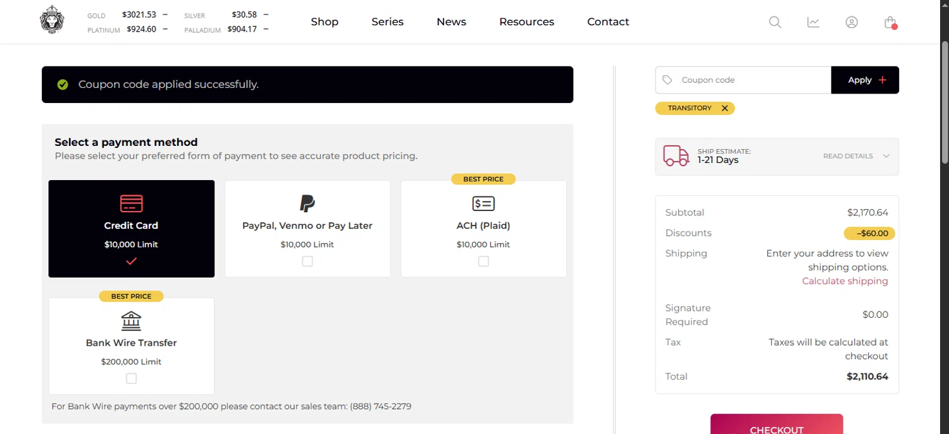
Task: Click the Credit Card icon
Action: 132,203
